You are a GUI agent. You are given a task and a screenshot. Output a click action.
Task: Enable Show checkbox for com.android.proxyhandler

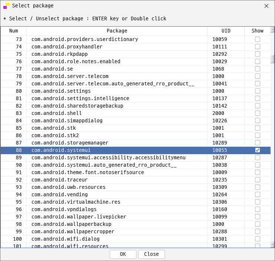pos(258,47)
